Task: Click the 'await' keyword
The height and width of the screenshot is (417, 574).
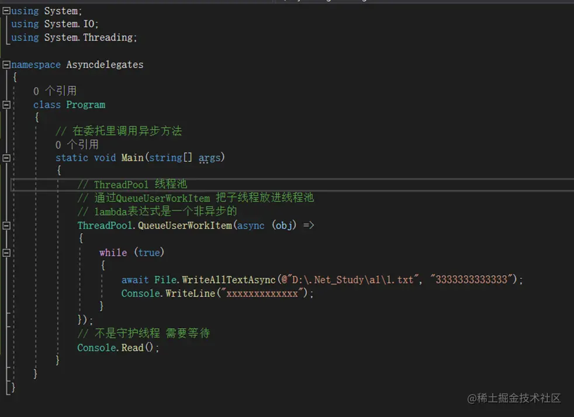Action: click(135, 280)
